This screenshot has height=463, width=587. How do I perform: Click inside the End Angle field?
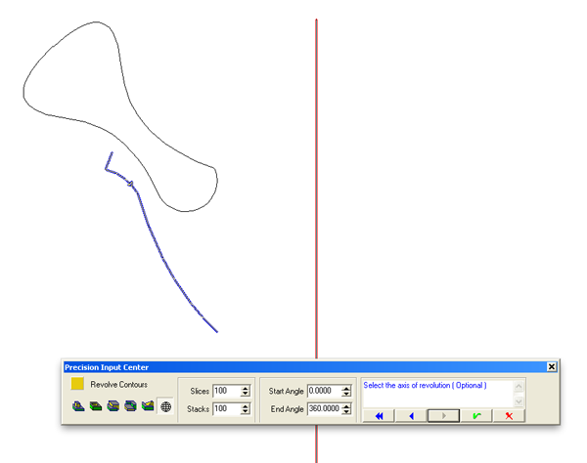click(x=324, y=409)
